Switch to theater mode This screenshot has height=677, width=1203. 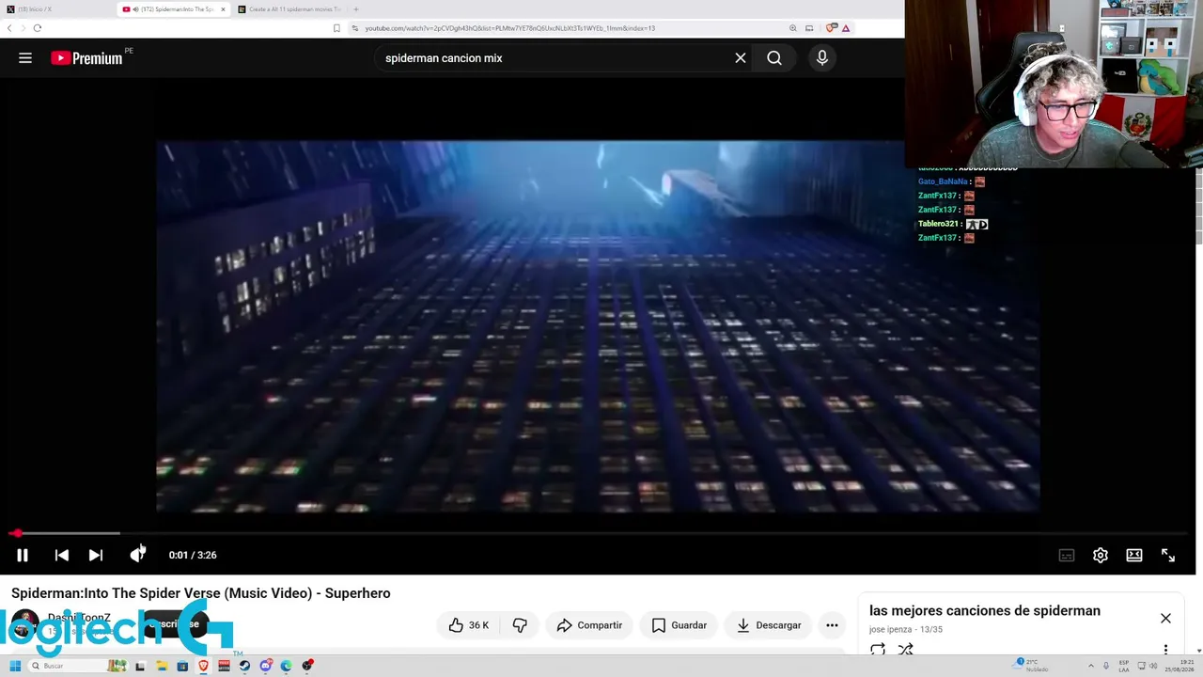[1134, 555]
